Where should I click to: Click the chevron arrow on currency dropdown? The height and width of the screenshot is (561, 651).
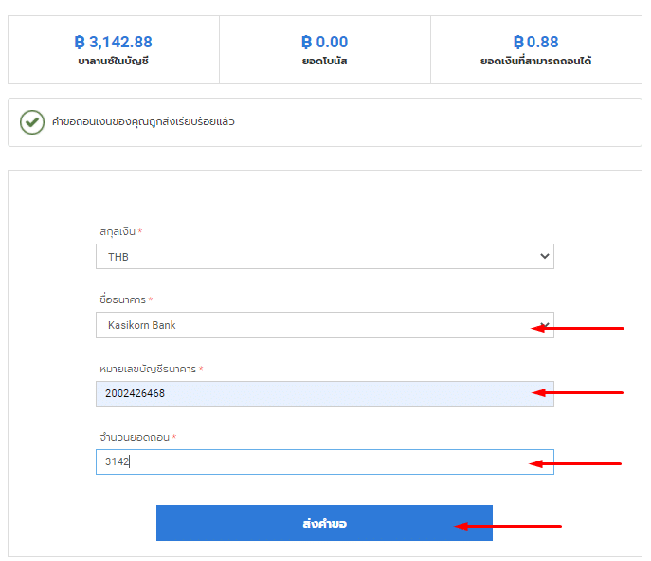(x=543, y=256)
